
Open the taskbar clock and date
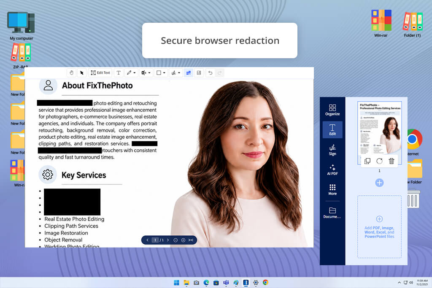pyautogui.click(x=422, y=283)
